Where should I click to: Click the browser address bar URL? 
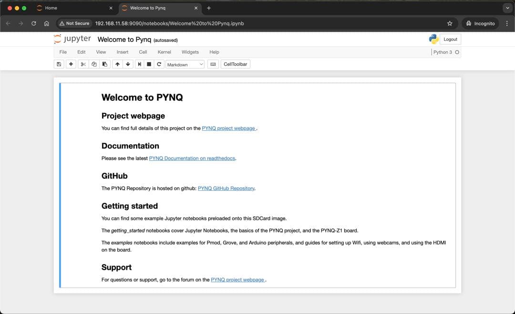[169, 23]
